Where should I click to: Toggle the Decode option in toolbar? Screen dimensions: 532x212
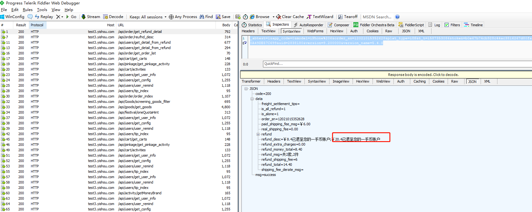coord(113,17)
